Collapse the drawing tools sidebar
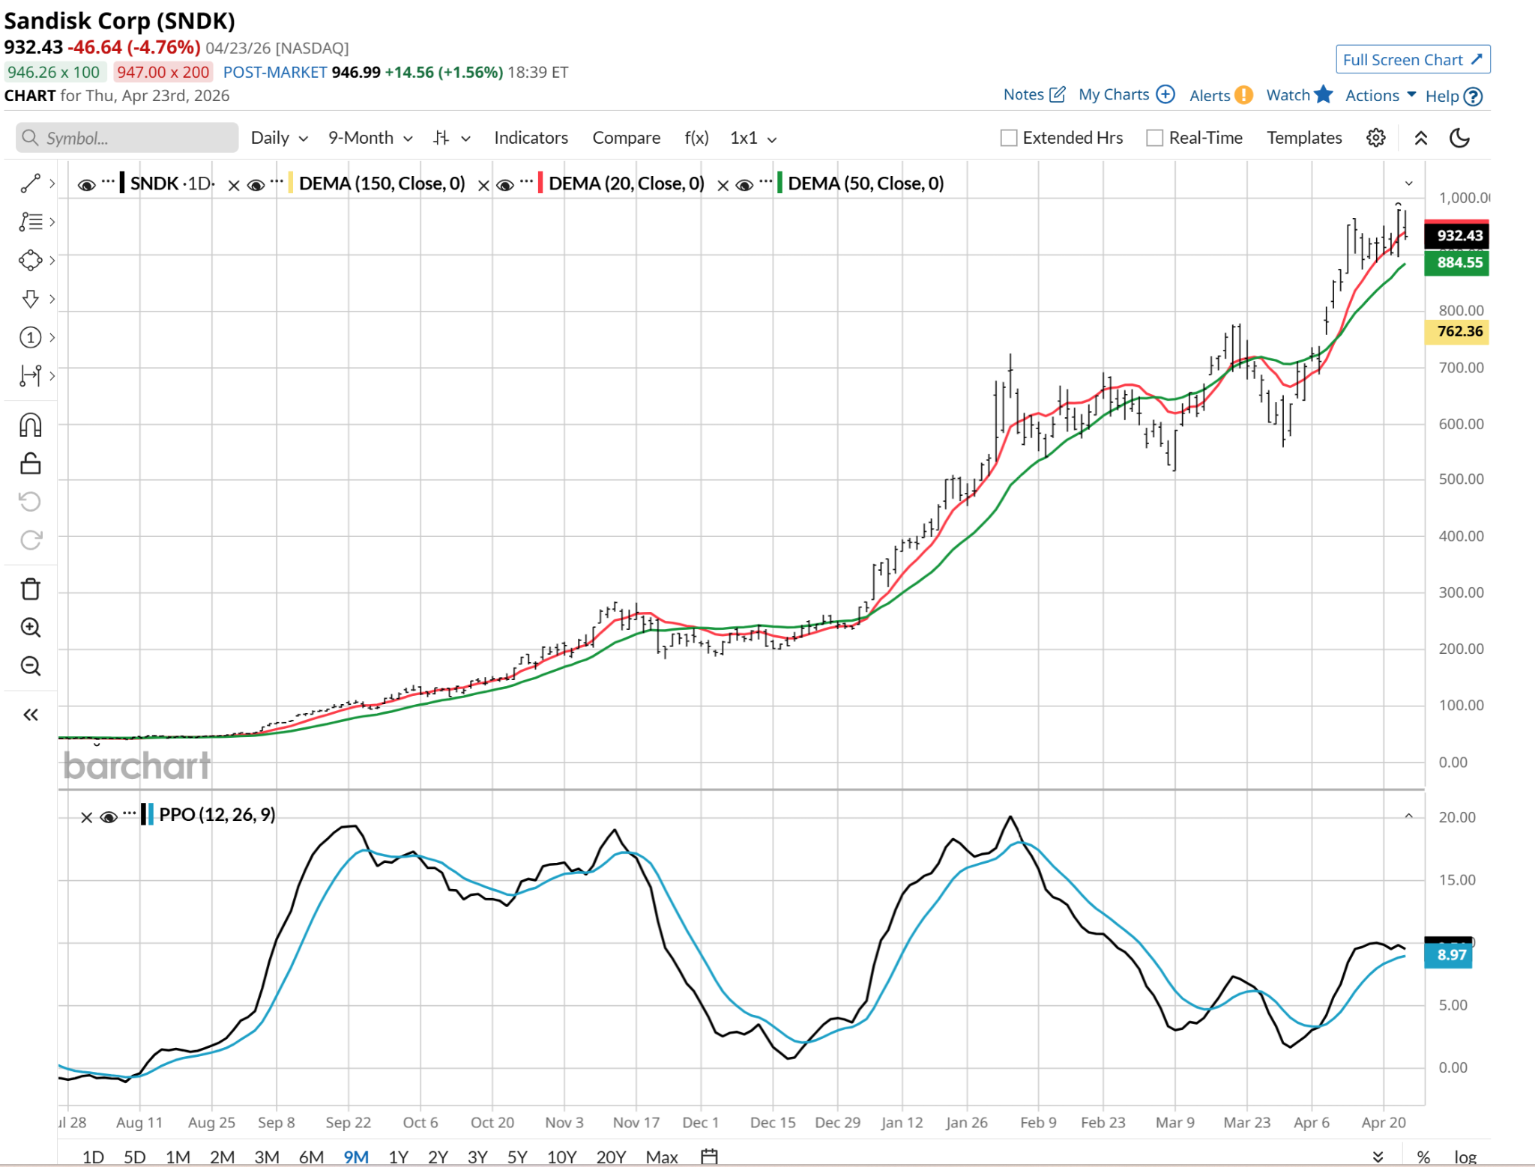This screenshot has width=1535, height=1167. [30, 715]
